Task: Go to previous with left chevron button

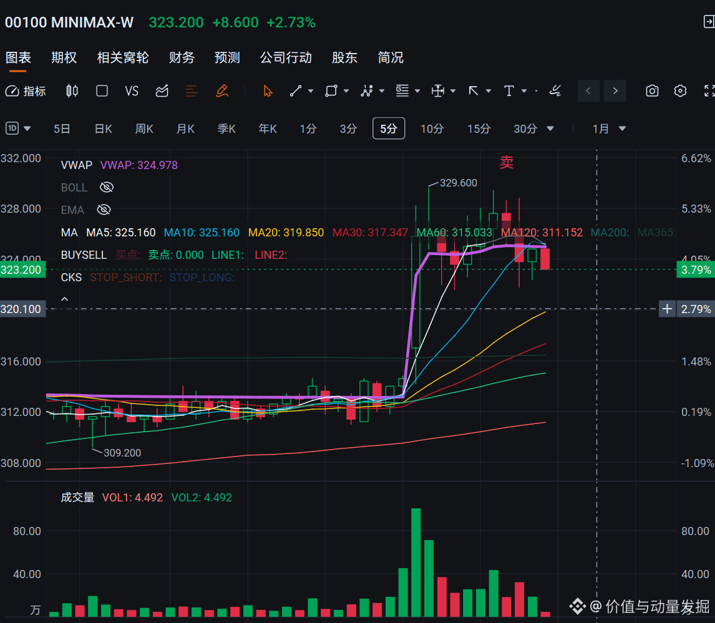Action: click(x=588, y=91)
